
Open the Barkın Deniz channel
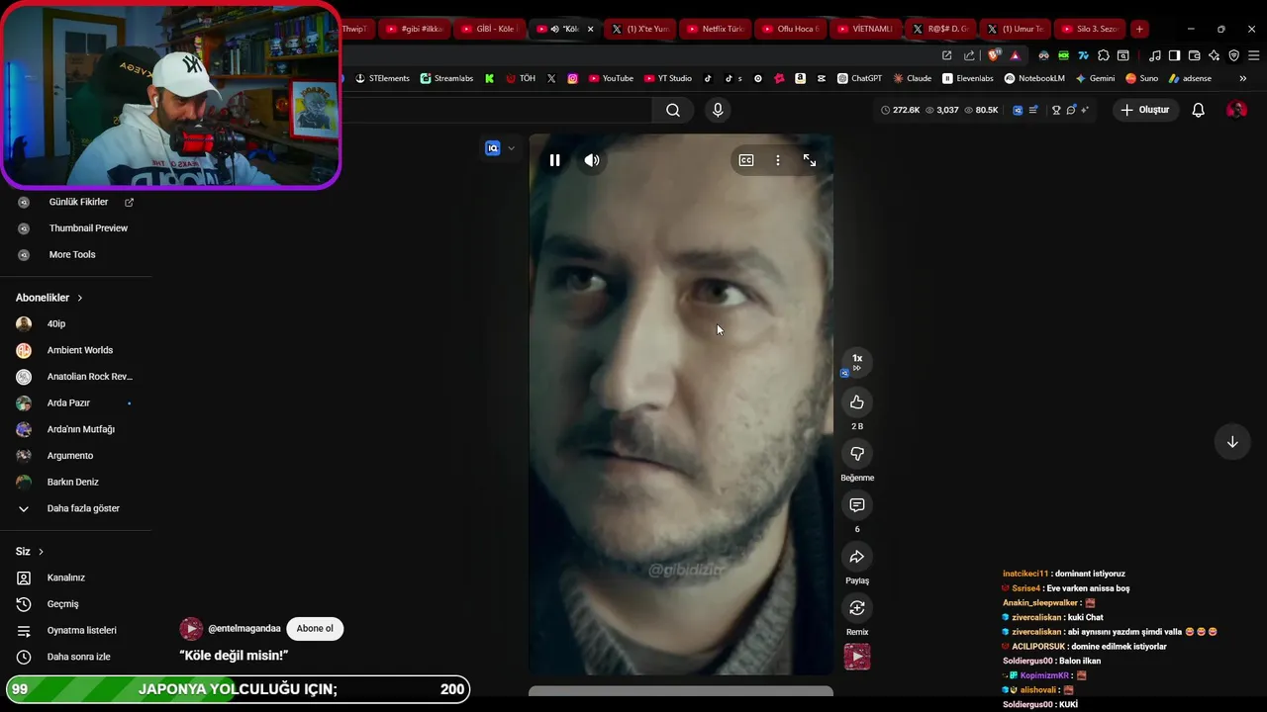click(x=72, y=483)
